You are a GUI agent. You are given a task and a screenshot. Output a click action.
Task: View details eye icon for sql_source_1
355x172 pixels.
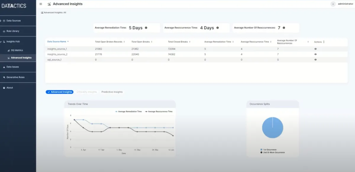coord(315,60)
